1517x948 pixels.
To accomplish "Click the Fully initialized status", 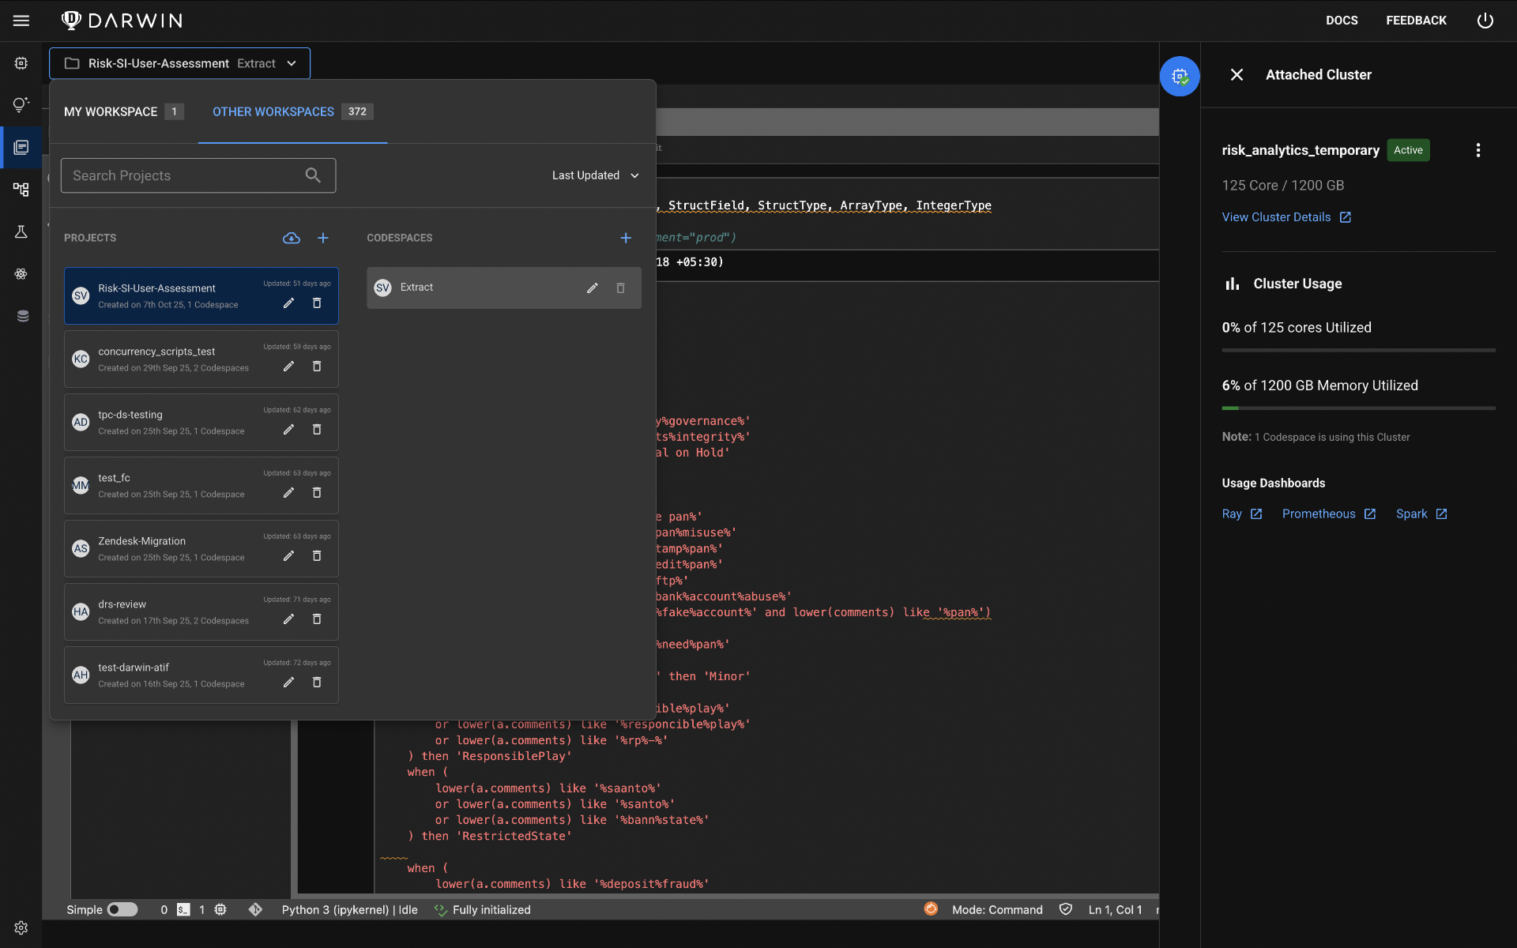I will coord(483,910).
